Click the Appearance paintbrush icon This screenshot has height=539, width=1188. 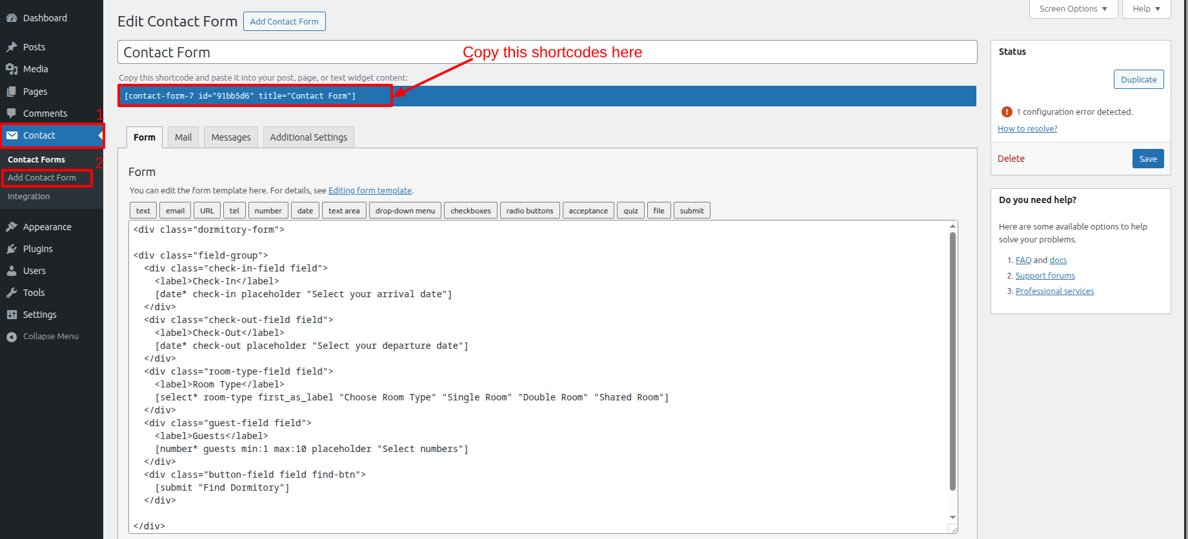tap(12, 227)
